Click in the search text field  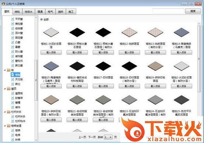[168, 11]
